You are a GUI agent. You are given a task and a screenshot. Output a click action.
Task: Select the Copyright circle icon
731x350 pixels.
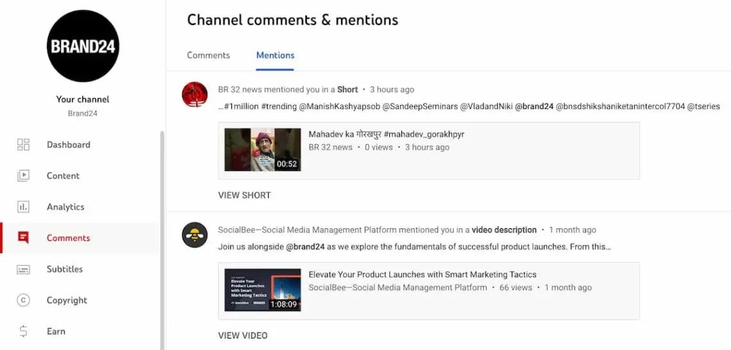[23, 300]
